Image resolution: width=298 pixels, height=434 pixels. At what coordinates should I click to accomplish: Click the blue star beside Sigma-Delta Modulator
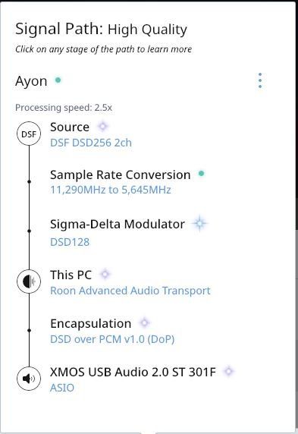pyautogui.click(x=199, y=223)
